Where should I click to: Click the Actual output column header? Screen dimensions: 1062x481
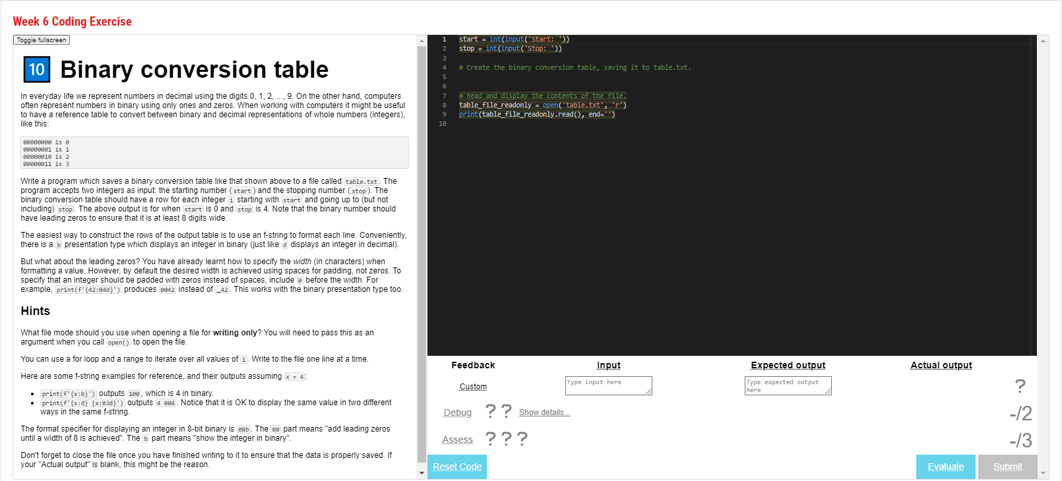(x=941, y=365)
